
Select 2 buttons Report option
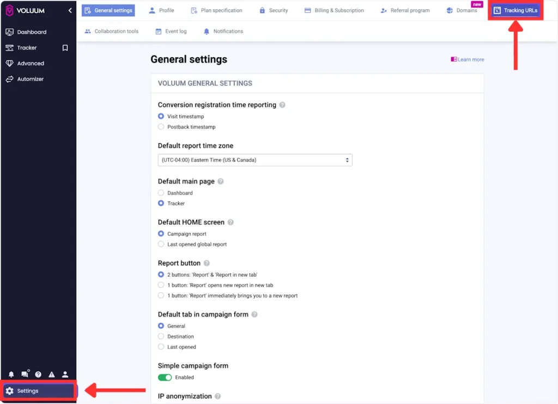point(161,274)
